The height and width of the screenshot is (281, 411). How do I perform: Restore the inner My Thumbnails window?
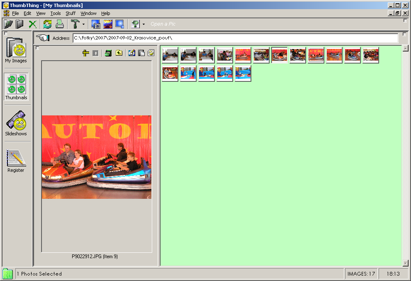398,13
